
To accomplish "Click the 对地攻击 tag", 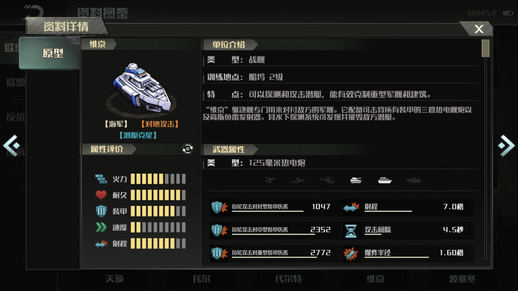I will tap(160, 124).
